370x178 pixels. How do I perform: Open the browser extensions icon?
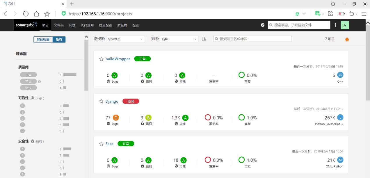(330, 13)
